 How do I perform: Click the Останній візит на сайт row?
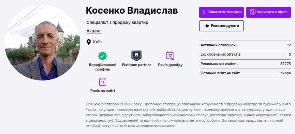pos(246,73)
